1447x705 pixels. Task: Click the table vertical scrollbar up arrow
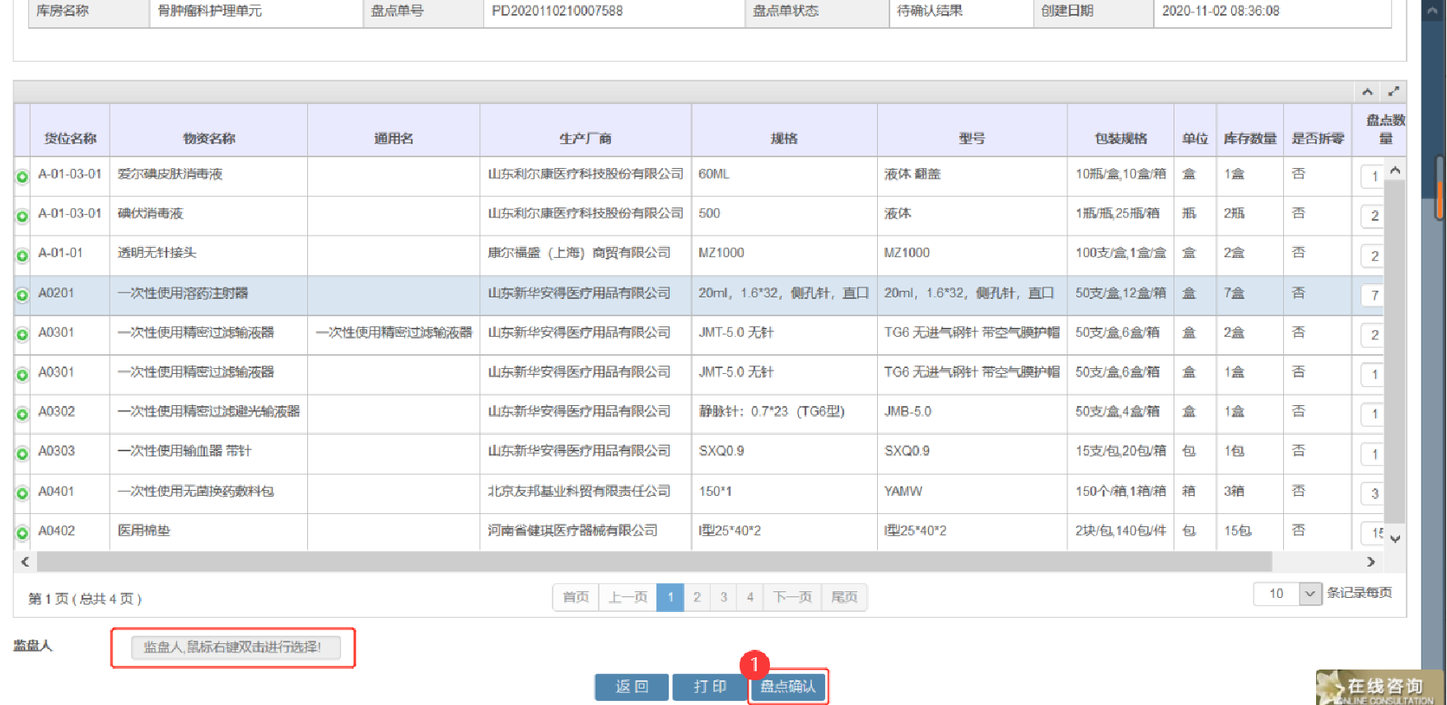pos(1395,170)
